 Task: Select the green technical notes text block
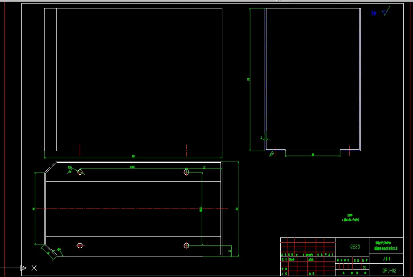pos(350,218)
